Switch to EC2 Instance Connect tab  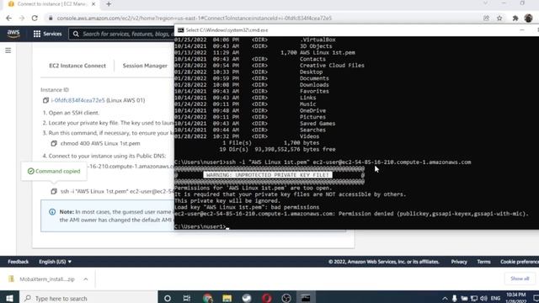point(77,66)
